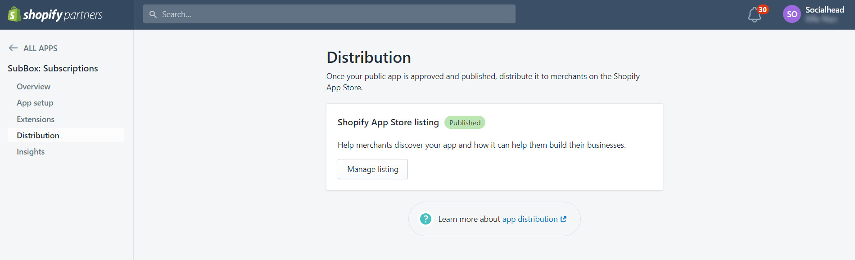Click the SubBox: Subscriptions app title

click(x=53, y=68)
